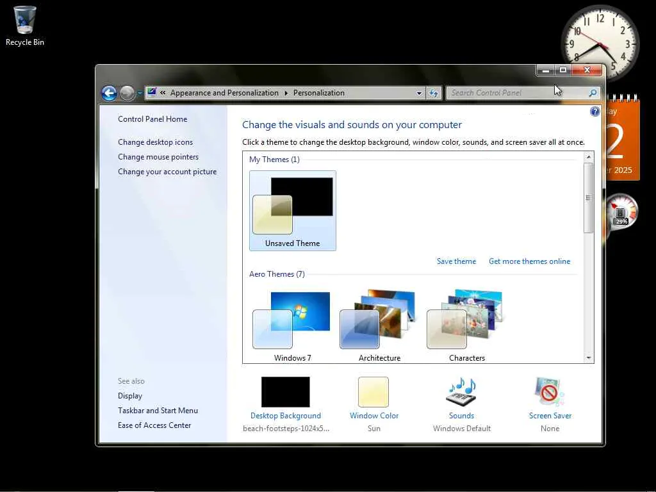Viewport: 656px width, 492px height.
Task: Click the Save theme link
Action: [456, 261]
